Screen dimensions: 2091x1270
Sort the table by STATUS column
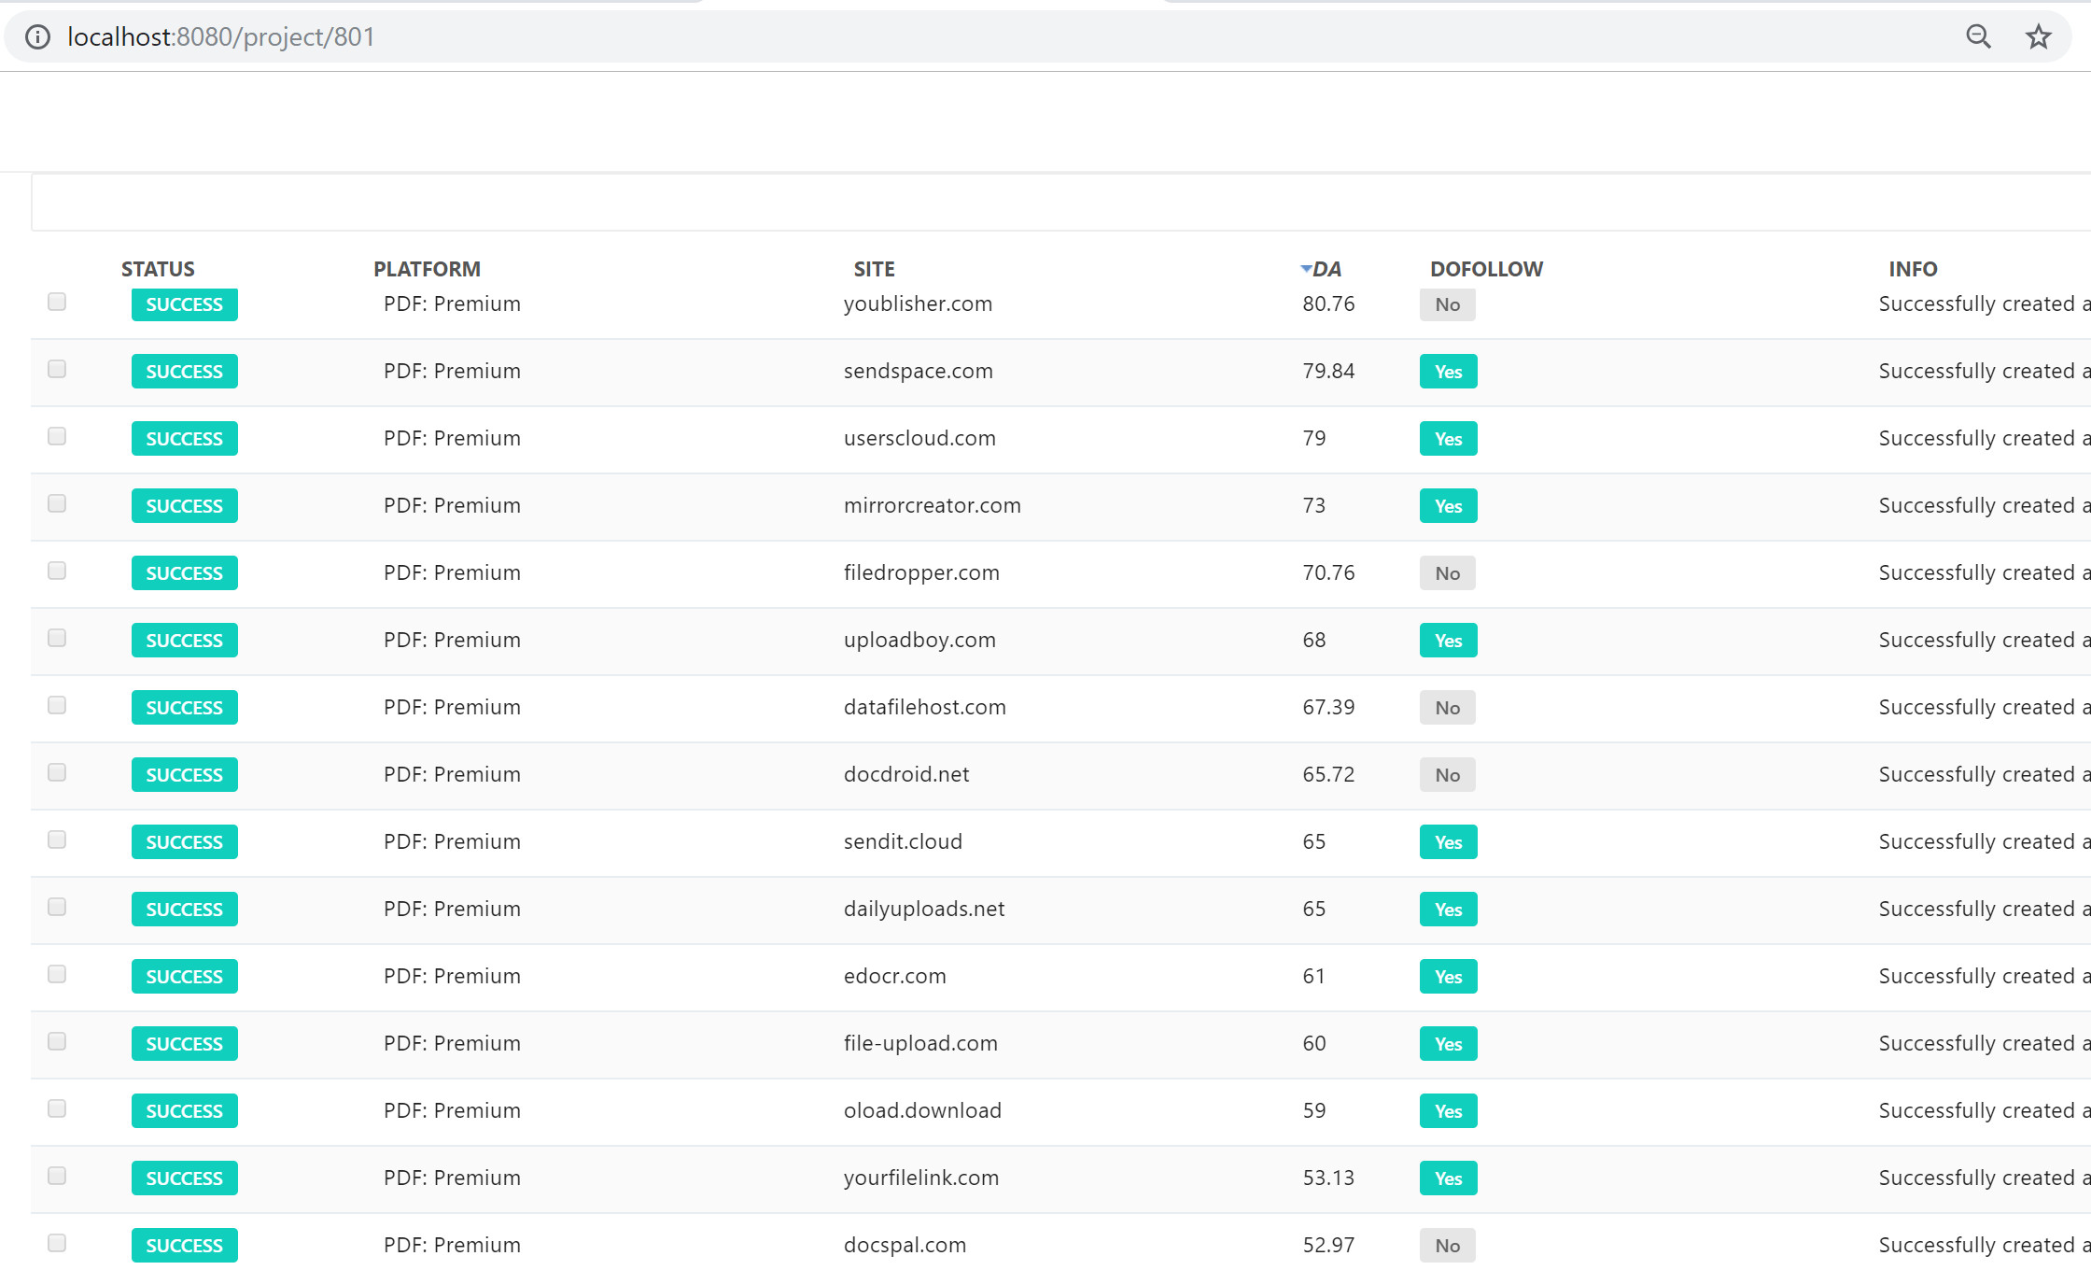(158, 269)
